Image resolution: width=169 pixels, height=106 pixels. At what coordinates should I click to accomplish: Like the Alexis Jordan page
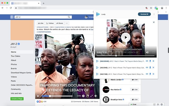135,80
